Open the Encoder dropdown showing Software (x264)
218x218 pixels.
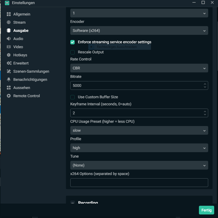139,30
